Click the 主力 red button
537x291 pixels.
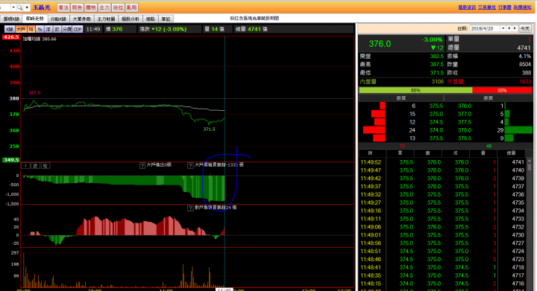click(x=104, y=7)
